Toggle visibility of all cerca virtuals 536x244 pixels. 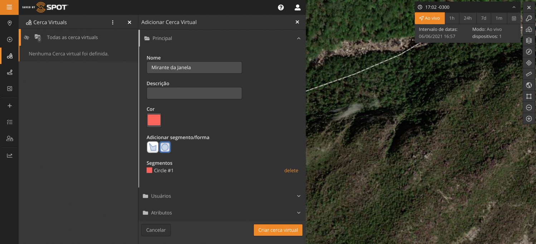[x=26, y=37]
